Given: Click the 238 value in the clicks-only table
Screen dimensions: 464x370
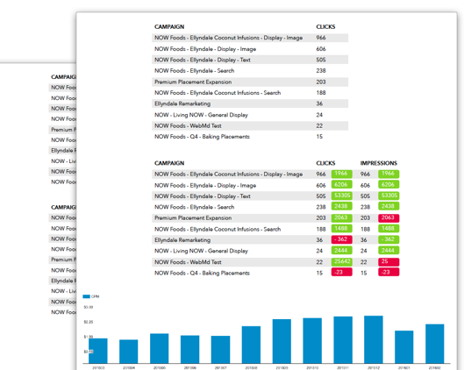Looking at the screenshot, I should point(321,71).
